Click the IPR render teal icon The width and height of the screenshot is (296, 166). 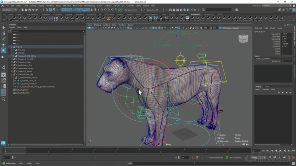(185, 10)
